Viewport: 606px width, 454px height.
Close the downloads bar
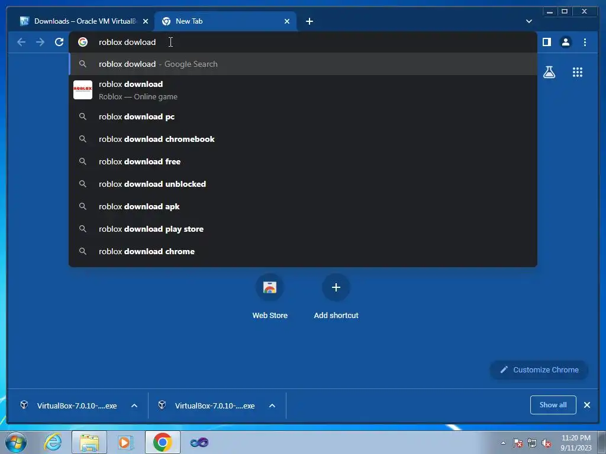coord(587,405)
